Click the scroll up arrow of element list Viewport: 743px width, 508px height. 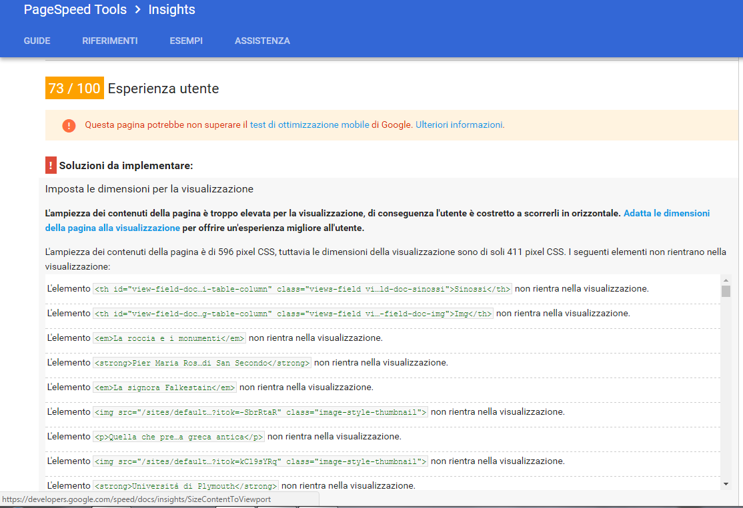click(x=726, y=280)
